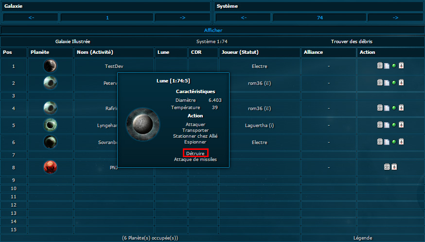Advance to the next system with right arrow
Image resolution: width=425 pixels, height=242 pixels.
(x=395, y=17)
